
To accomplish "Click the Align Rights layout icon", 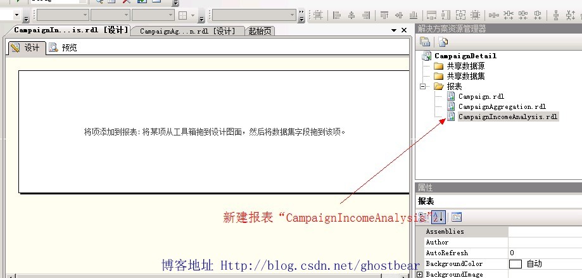I will tap(366, 15).
